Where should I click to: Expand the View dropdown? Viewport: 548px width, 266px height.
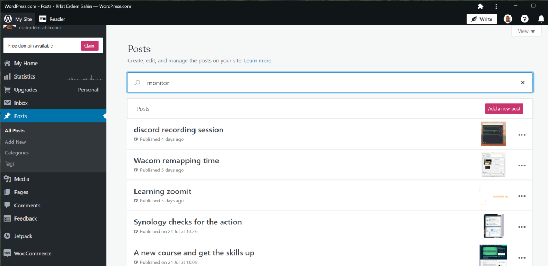[x=526, y=31]
